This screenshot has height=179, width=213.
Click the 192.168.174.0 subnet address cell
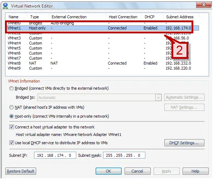coord(178,28)
